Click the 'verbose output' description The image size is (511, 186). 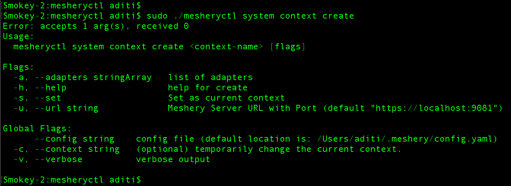[173, 159]
